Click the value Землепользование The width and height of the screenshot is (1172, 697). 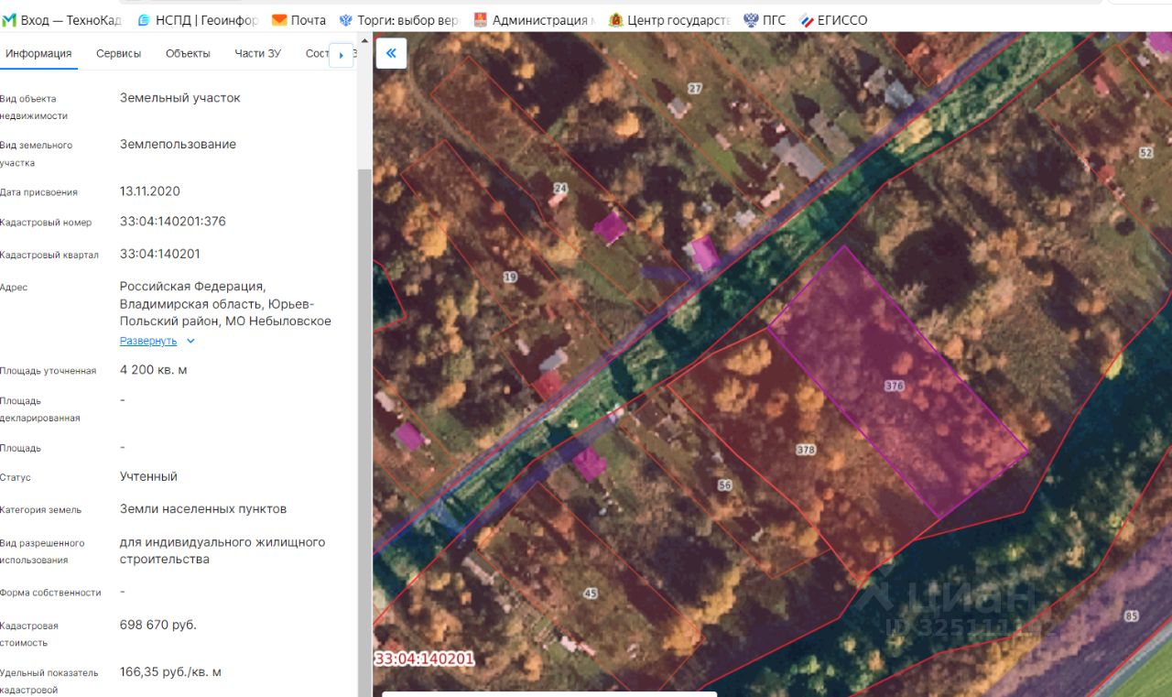(178, 144)
